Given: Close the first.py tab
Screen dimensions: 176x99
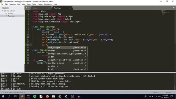Looking at the screenshot, I should [x=49, y=8].
